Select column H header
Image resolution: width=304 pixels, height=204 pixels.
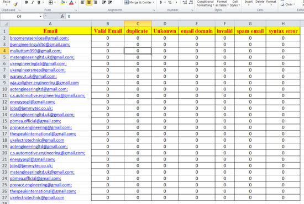pyautogui.click(x=283, y=24)
